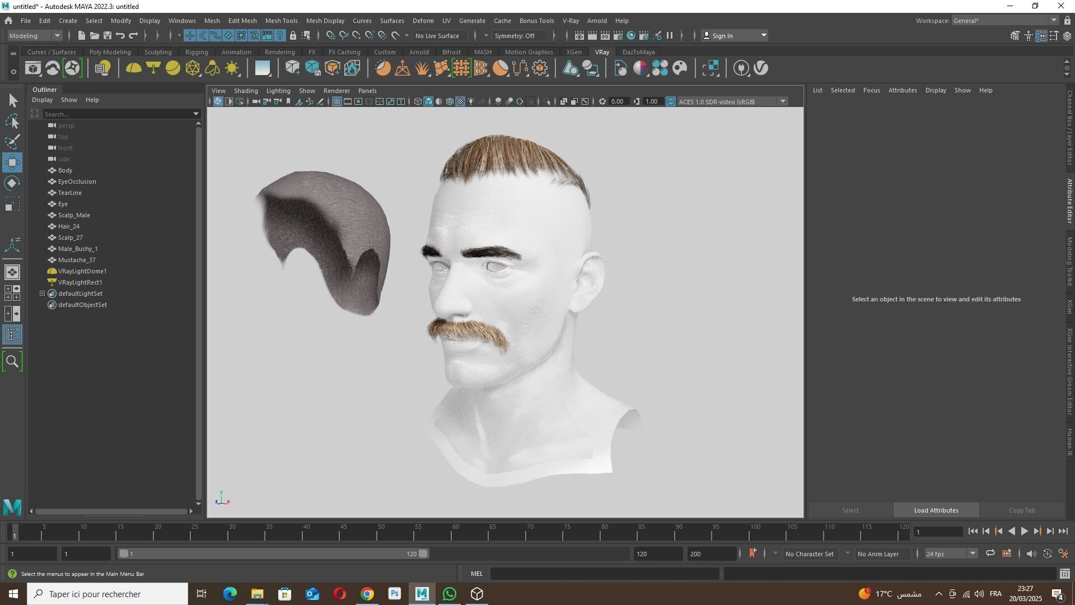Image resolution: width=1075 pixels, height=605 pixels.
Task: Create a V-Ray sphere light from shelf
Action: [173, 68]
